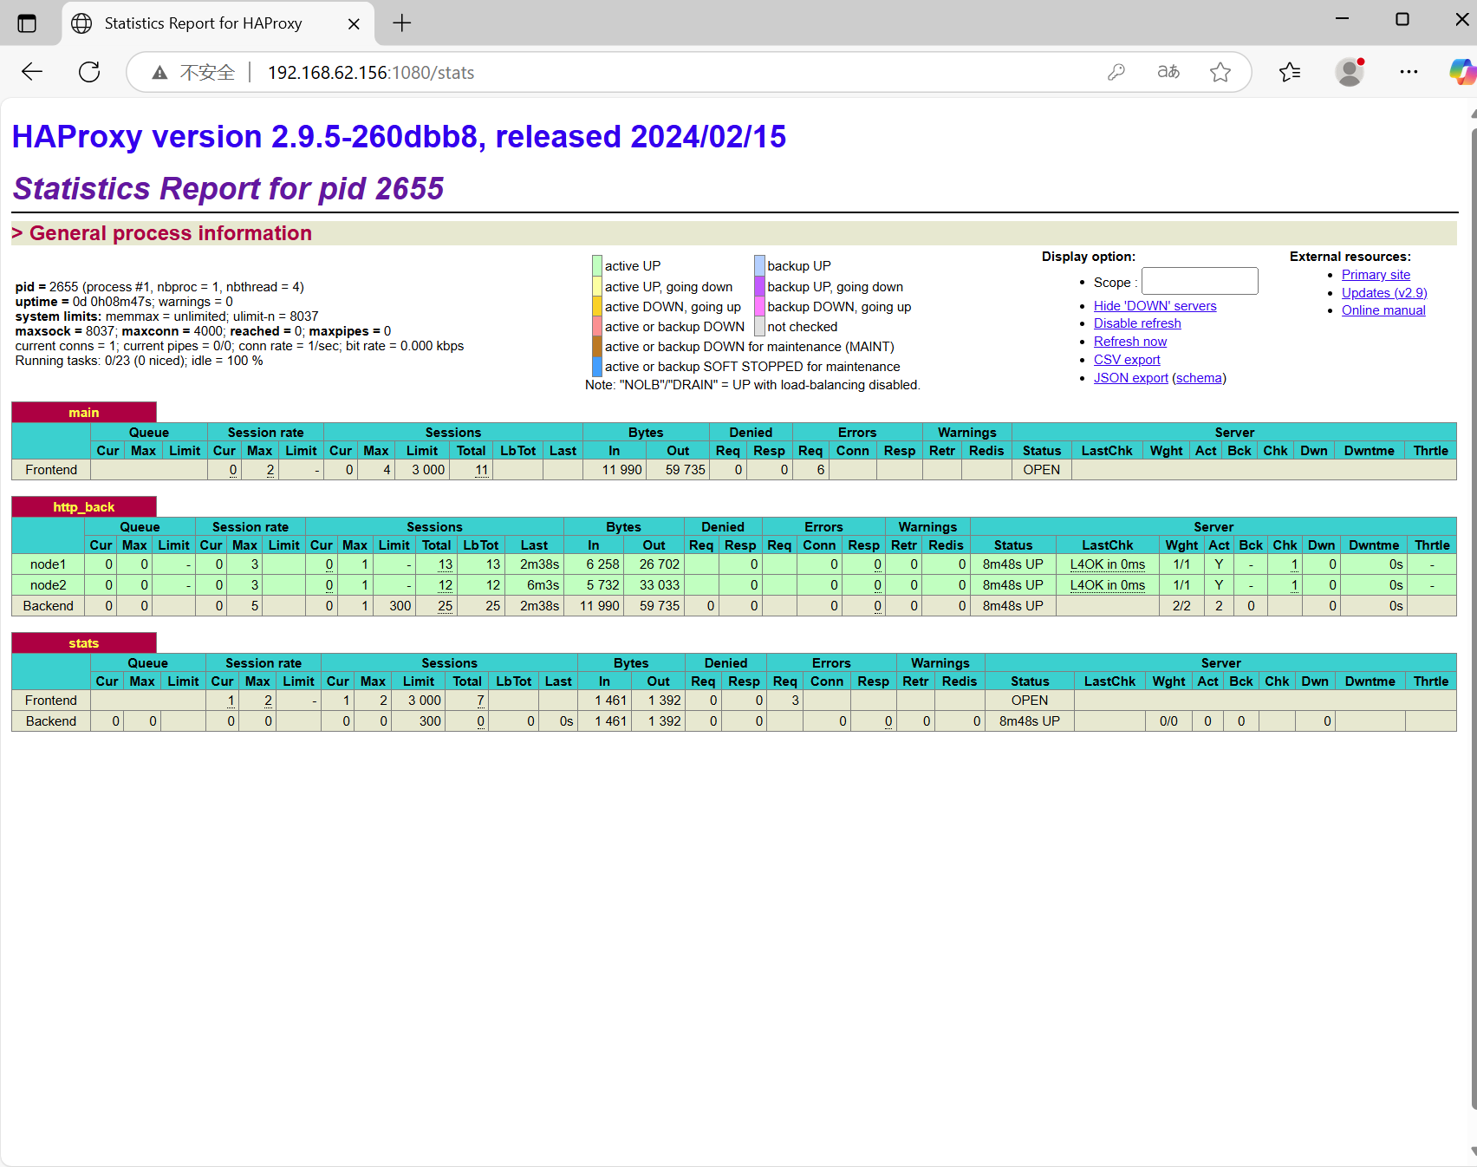This screenshot has height=1167, width=1477.
Task: Open the Updates (v2.9) link
Action: coord(1384,293)
